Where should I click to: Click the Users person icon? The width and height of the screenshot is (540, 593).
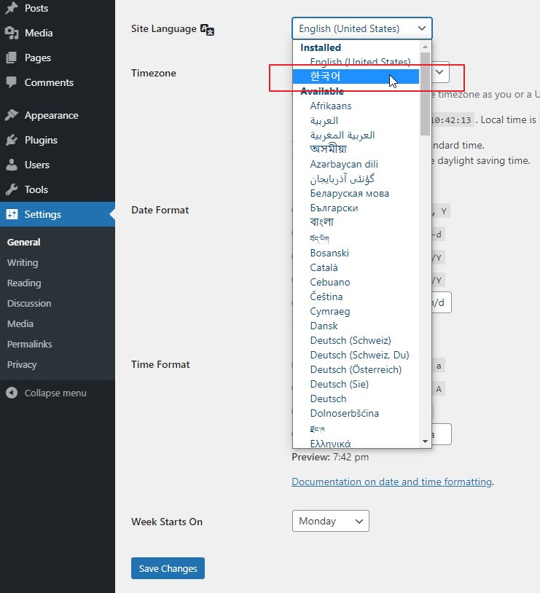(12, 165)
